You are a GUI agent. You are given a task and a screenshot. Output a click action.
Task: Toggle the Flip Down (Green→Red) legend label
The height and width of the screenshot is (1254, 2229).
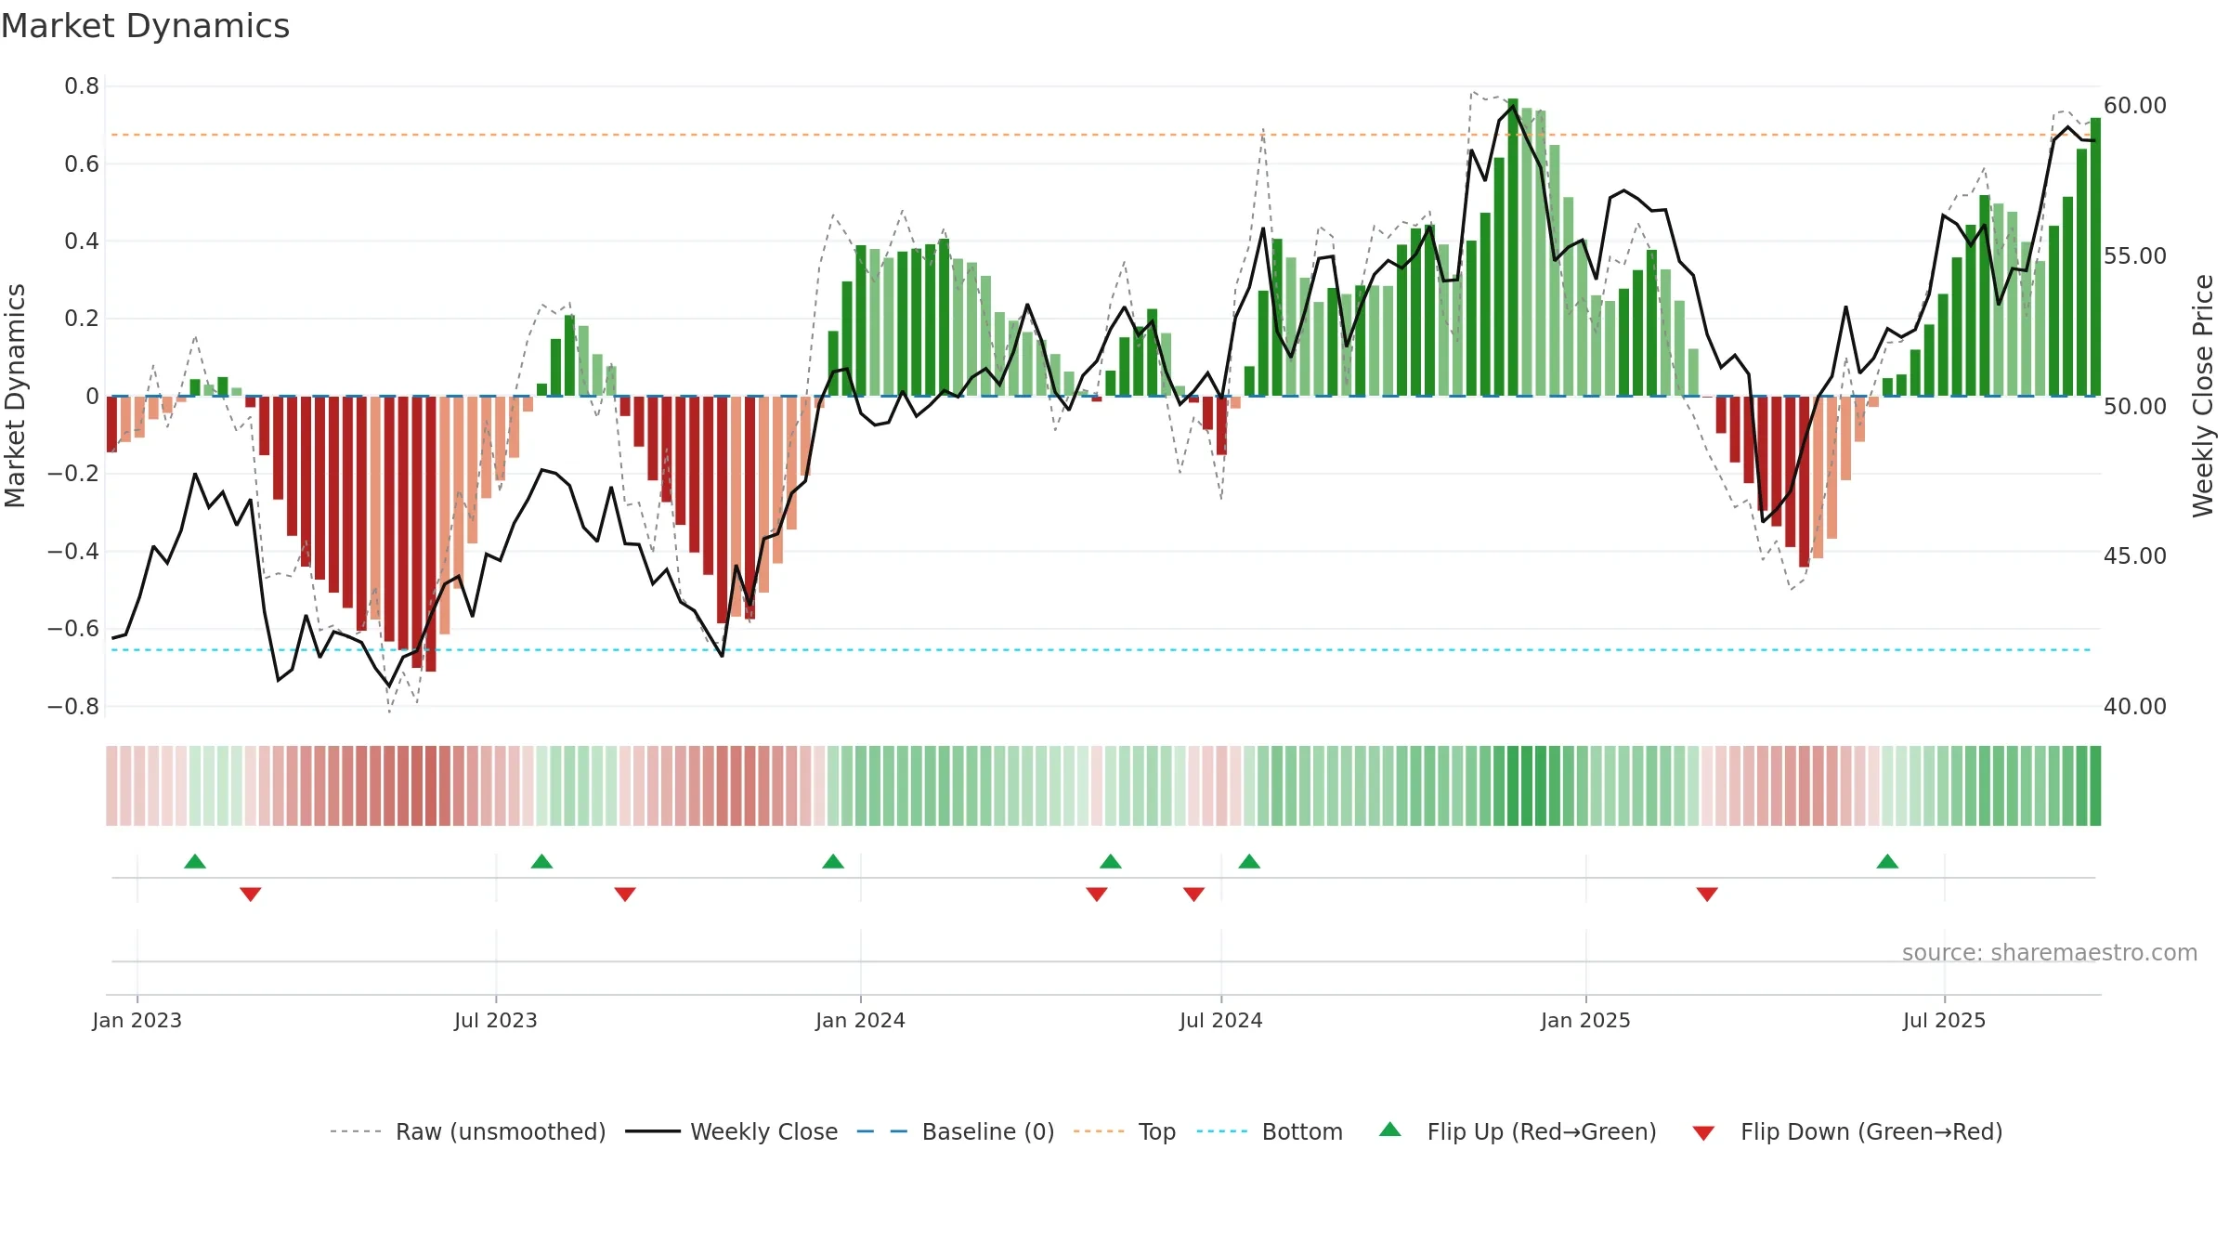[x=1871, y=1131]
